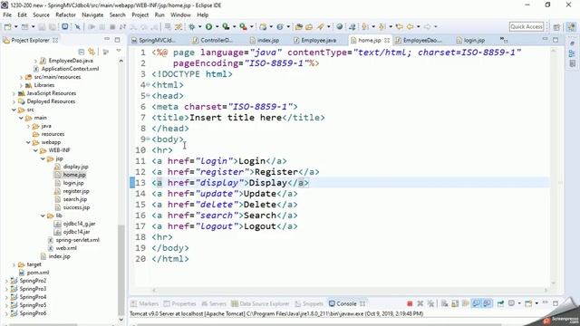Click the Quick Access search field
The width and height of the screenshot is (580, 326).
point(527,26)
